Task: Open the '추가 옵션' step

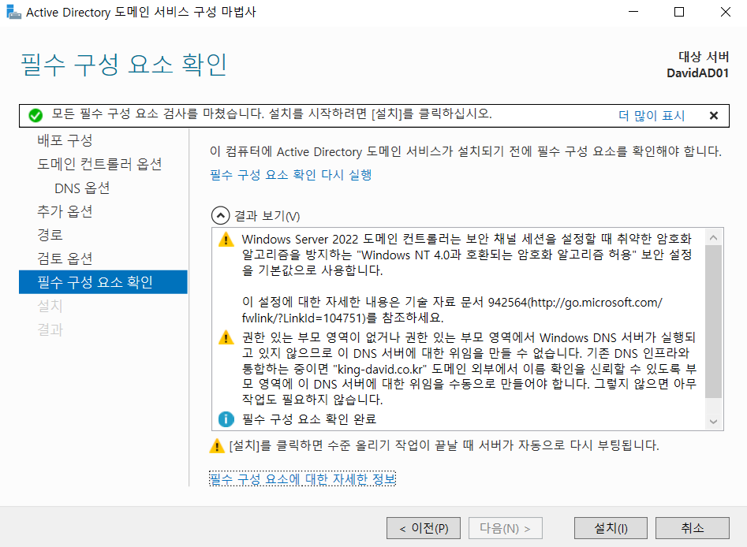Action: (x=65, y=211)
